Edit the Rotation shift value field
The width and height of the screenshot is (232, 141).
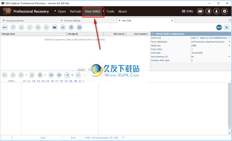[211, 60]
